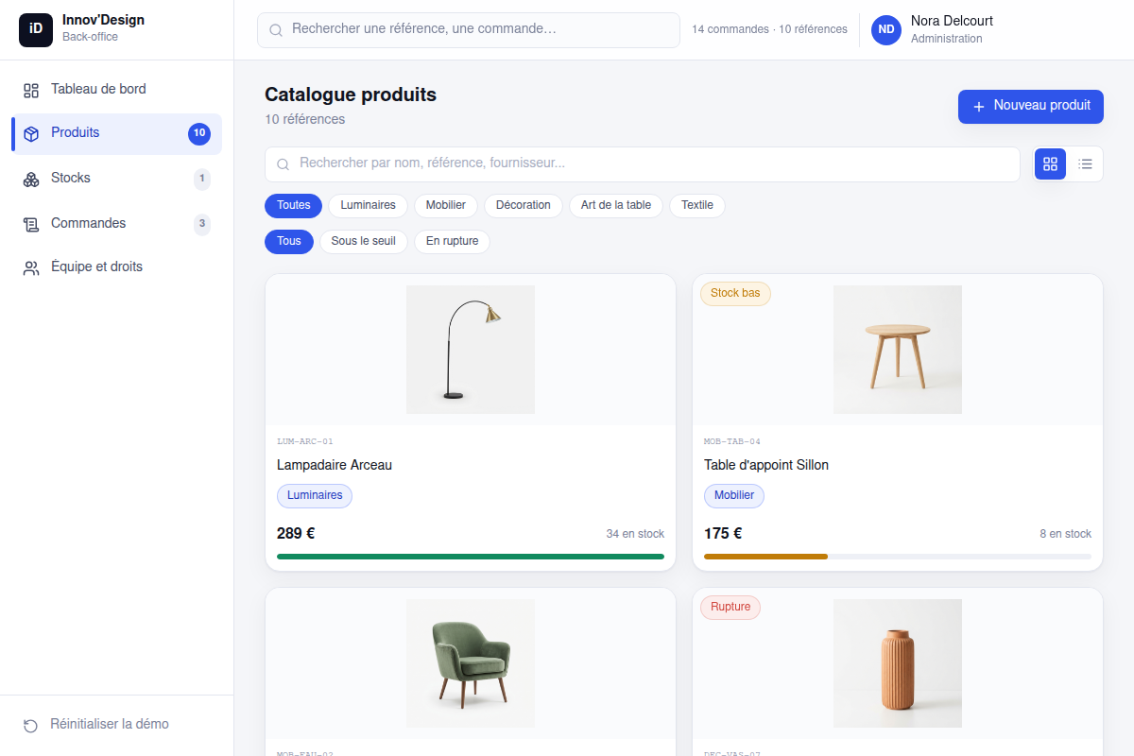Click the Innov'Design iD logo
Image resolution: width=1134 pixels, height=756 pixels.
36,29
